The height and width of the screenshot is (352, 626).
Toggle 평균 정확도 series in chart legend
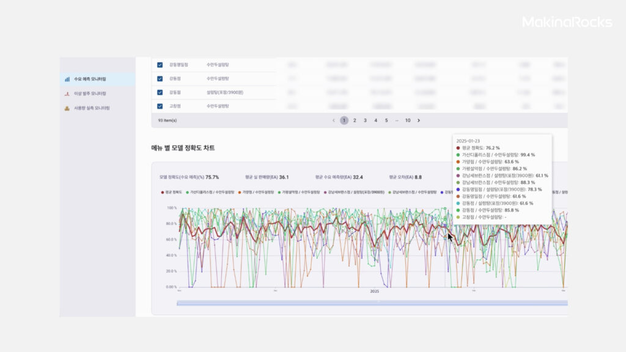pos(163,192)
